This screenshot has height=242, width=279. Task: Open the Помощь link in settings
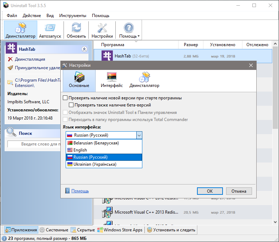[x=80, y=191]
